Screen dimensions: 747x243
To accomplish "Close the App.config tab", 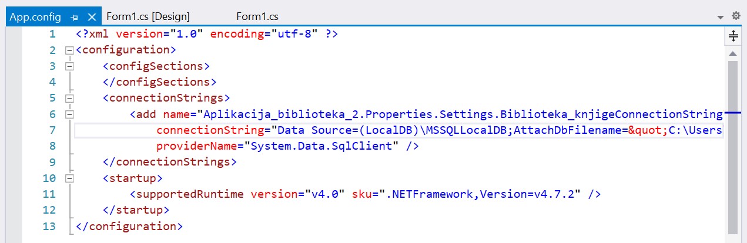I will [x=91, y=17].
